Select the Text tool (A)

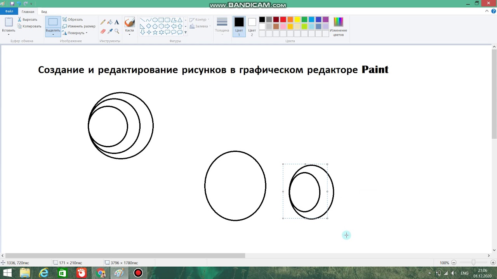117,22
